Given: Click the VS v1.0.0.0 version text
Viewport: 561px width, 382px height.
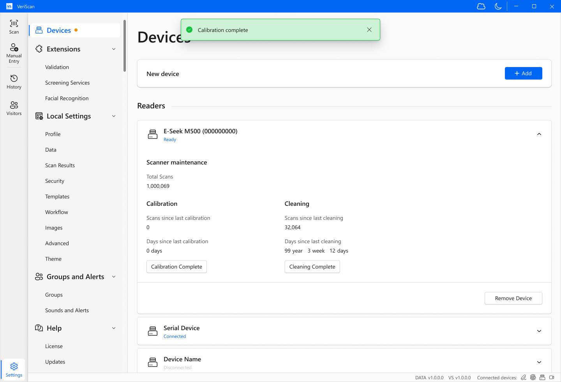Looking at the screenshot, I should coord(459,378).
